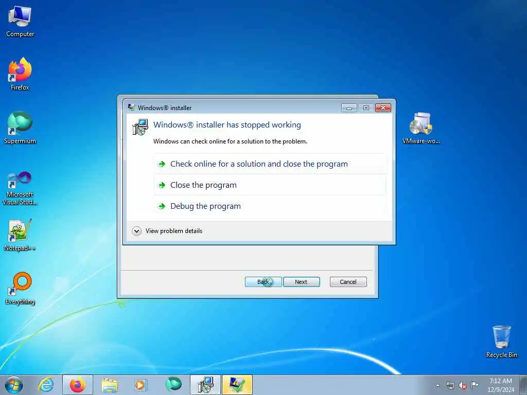
Task: Click the Next button in the installer wizard
Action: (302, 282)
